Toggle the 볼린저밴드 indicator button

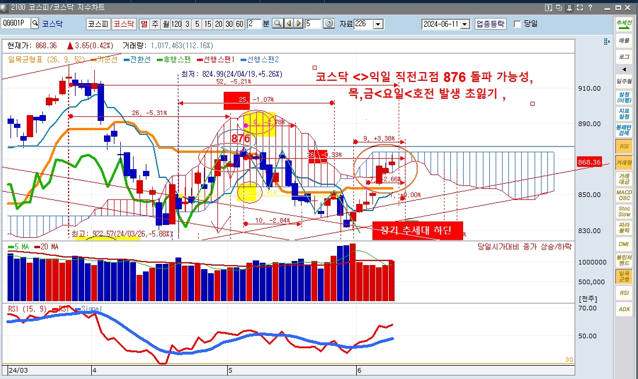(623, 260)
